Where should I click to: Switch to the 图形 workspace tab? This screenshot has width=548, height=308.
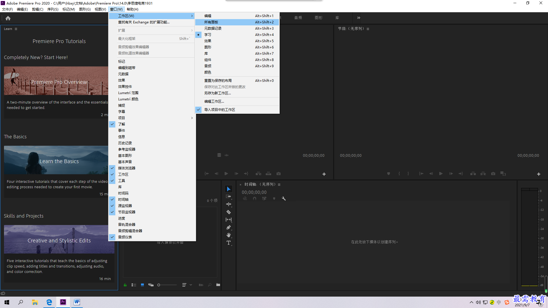tap(319, 18)
